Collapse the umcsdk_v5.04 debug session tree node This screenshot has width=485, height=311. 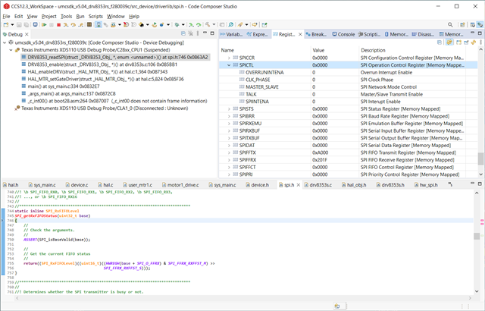point(5,42)
